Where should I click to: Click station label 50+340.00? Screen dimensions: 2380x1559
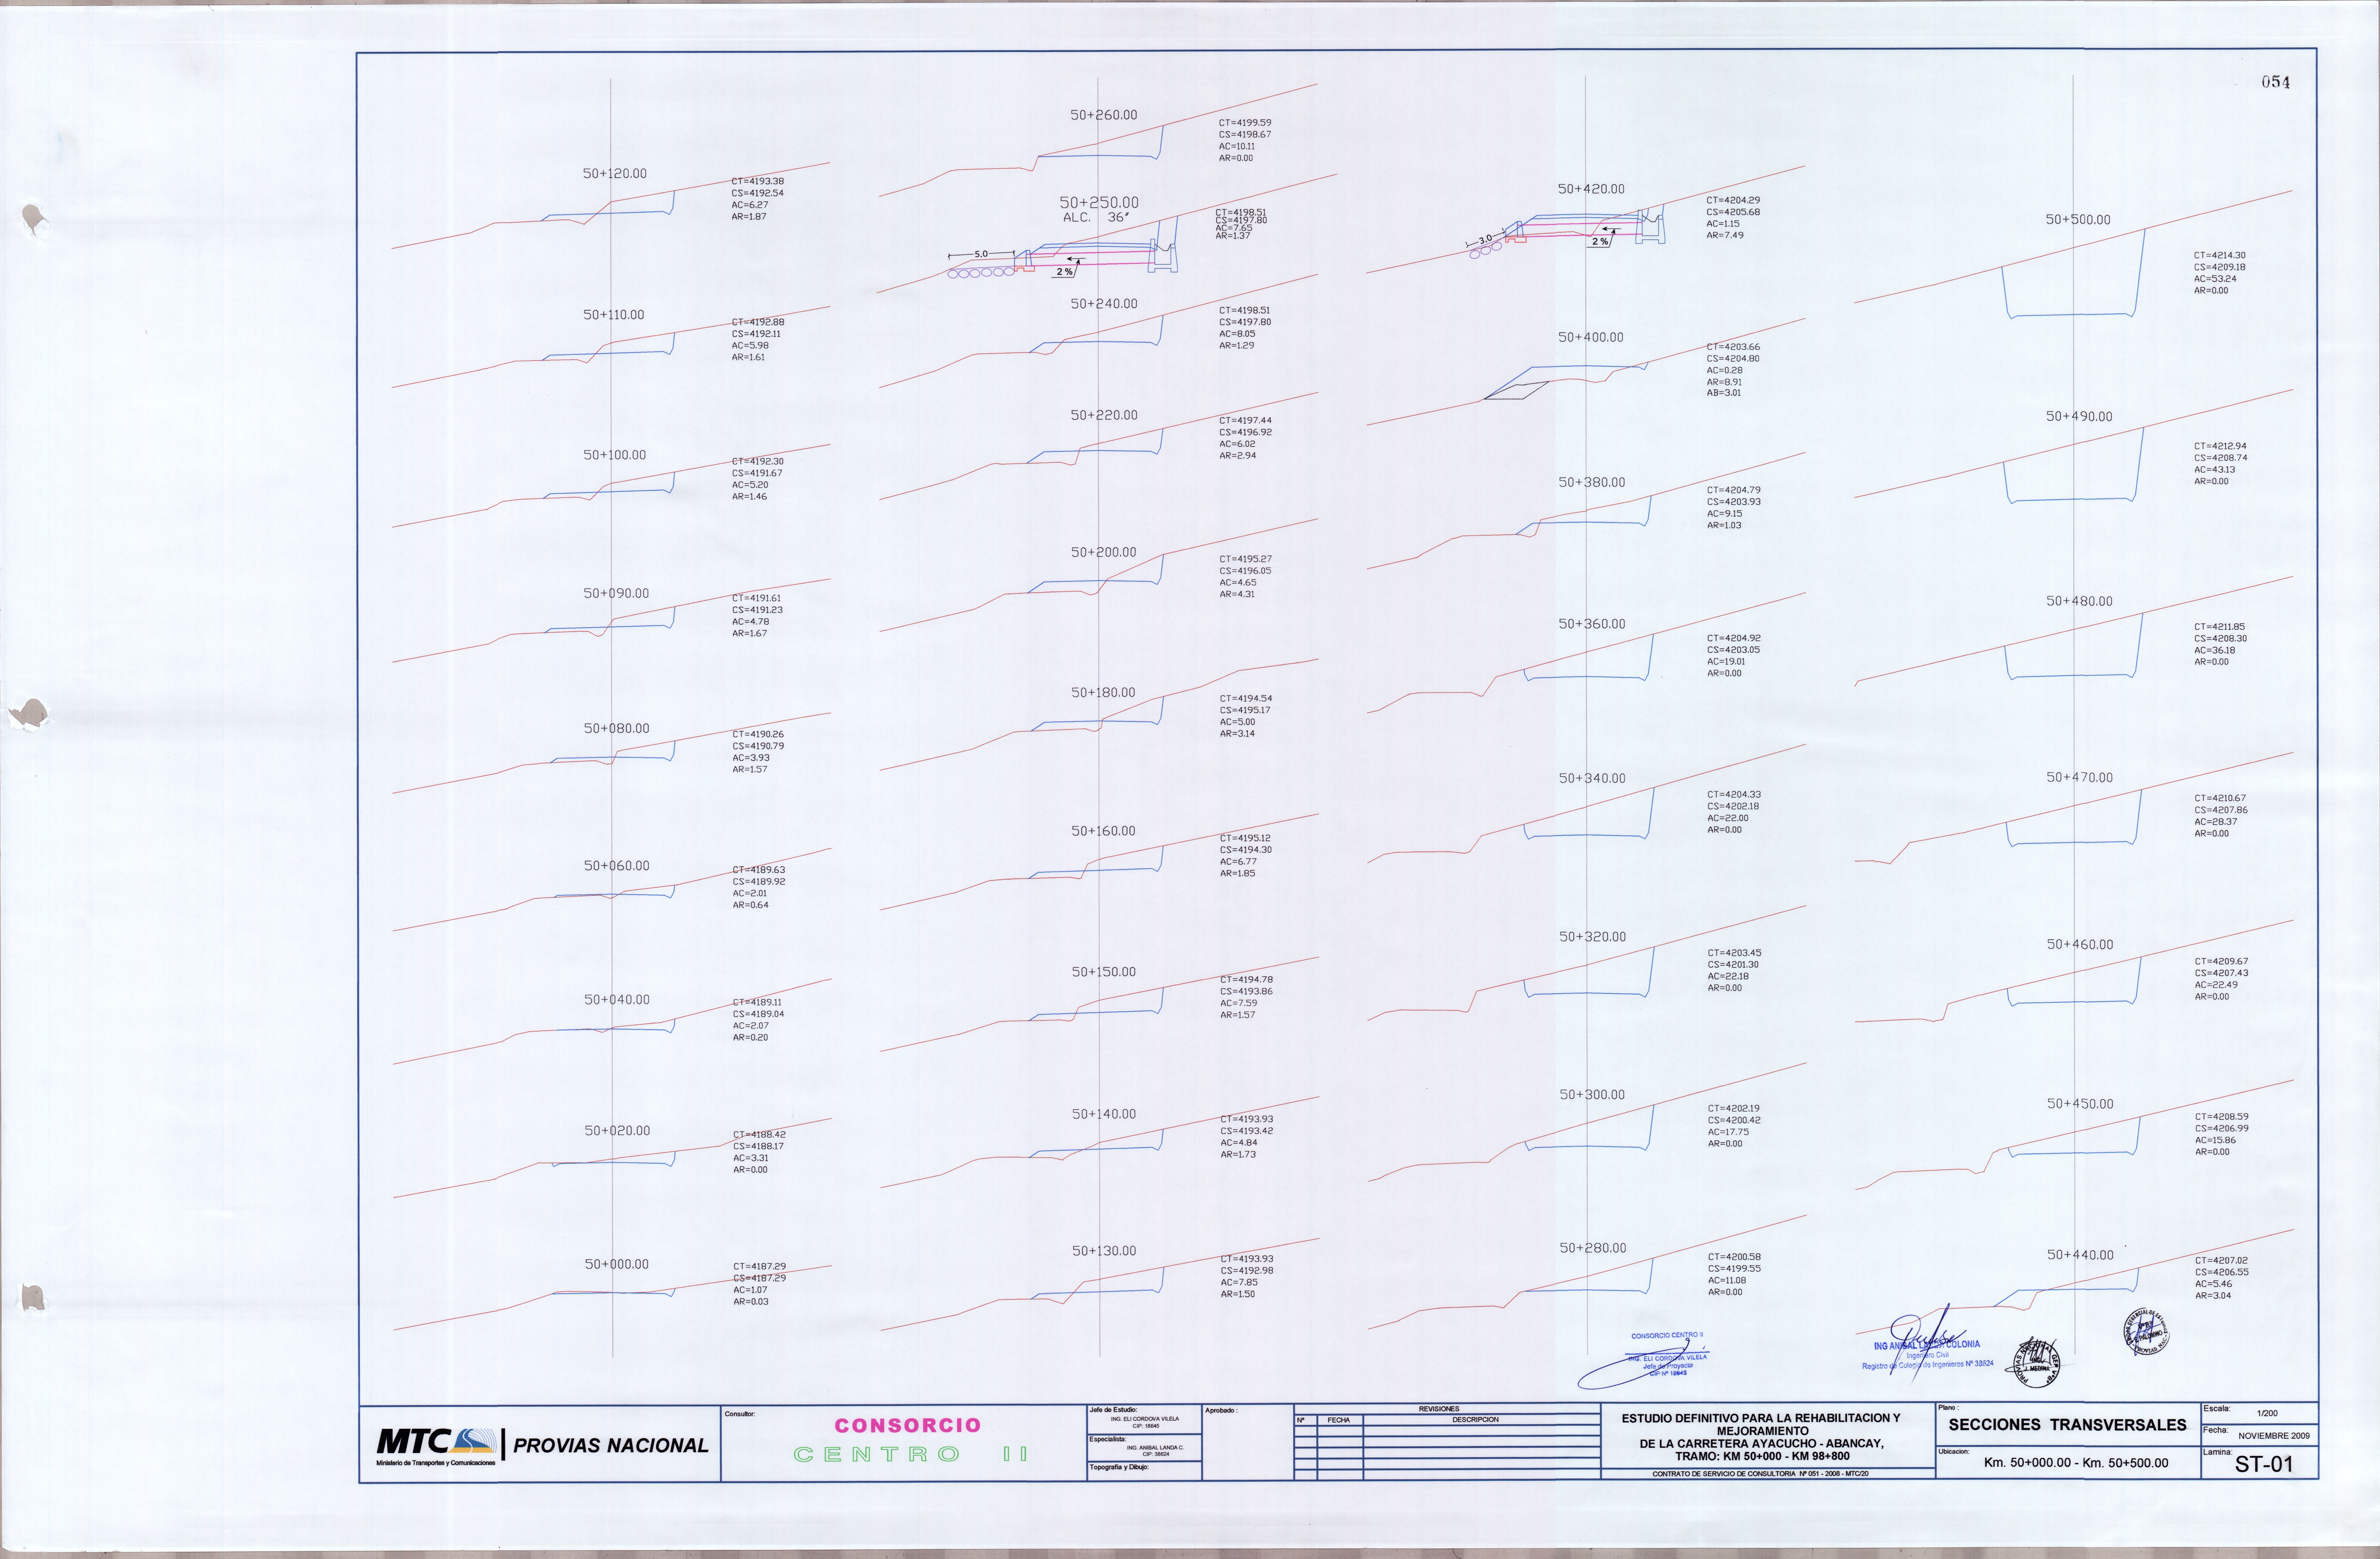pos(1592,778)
